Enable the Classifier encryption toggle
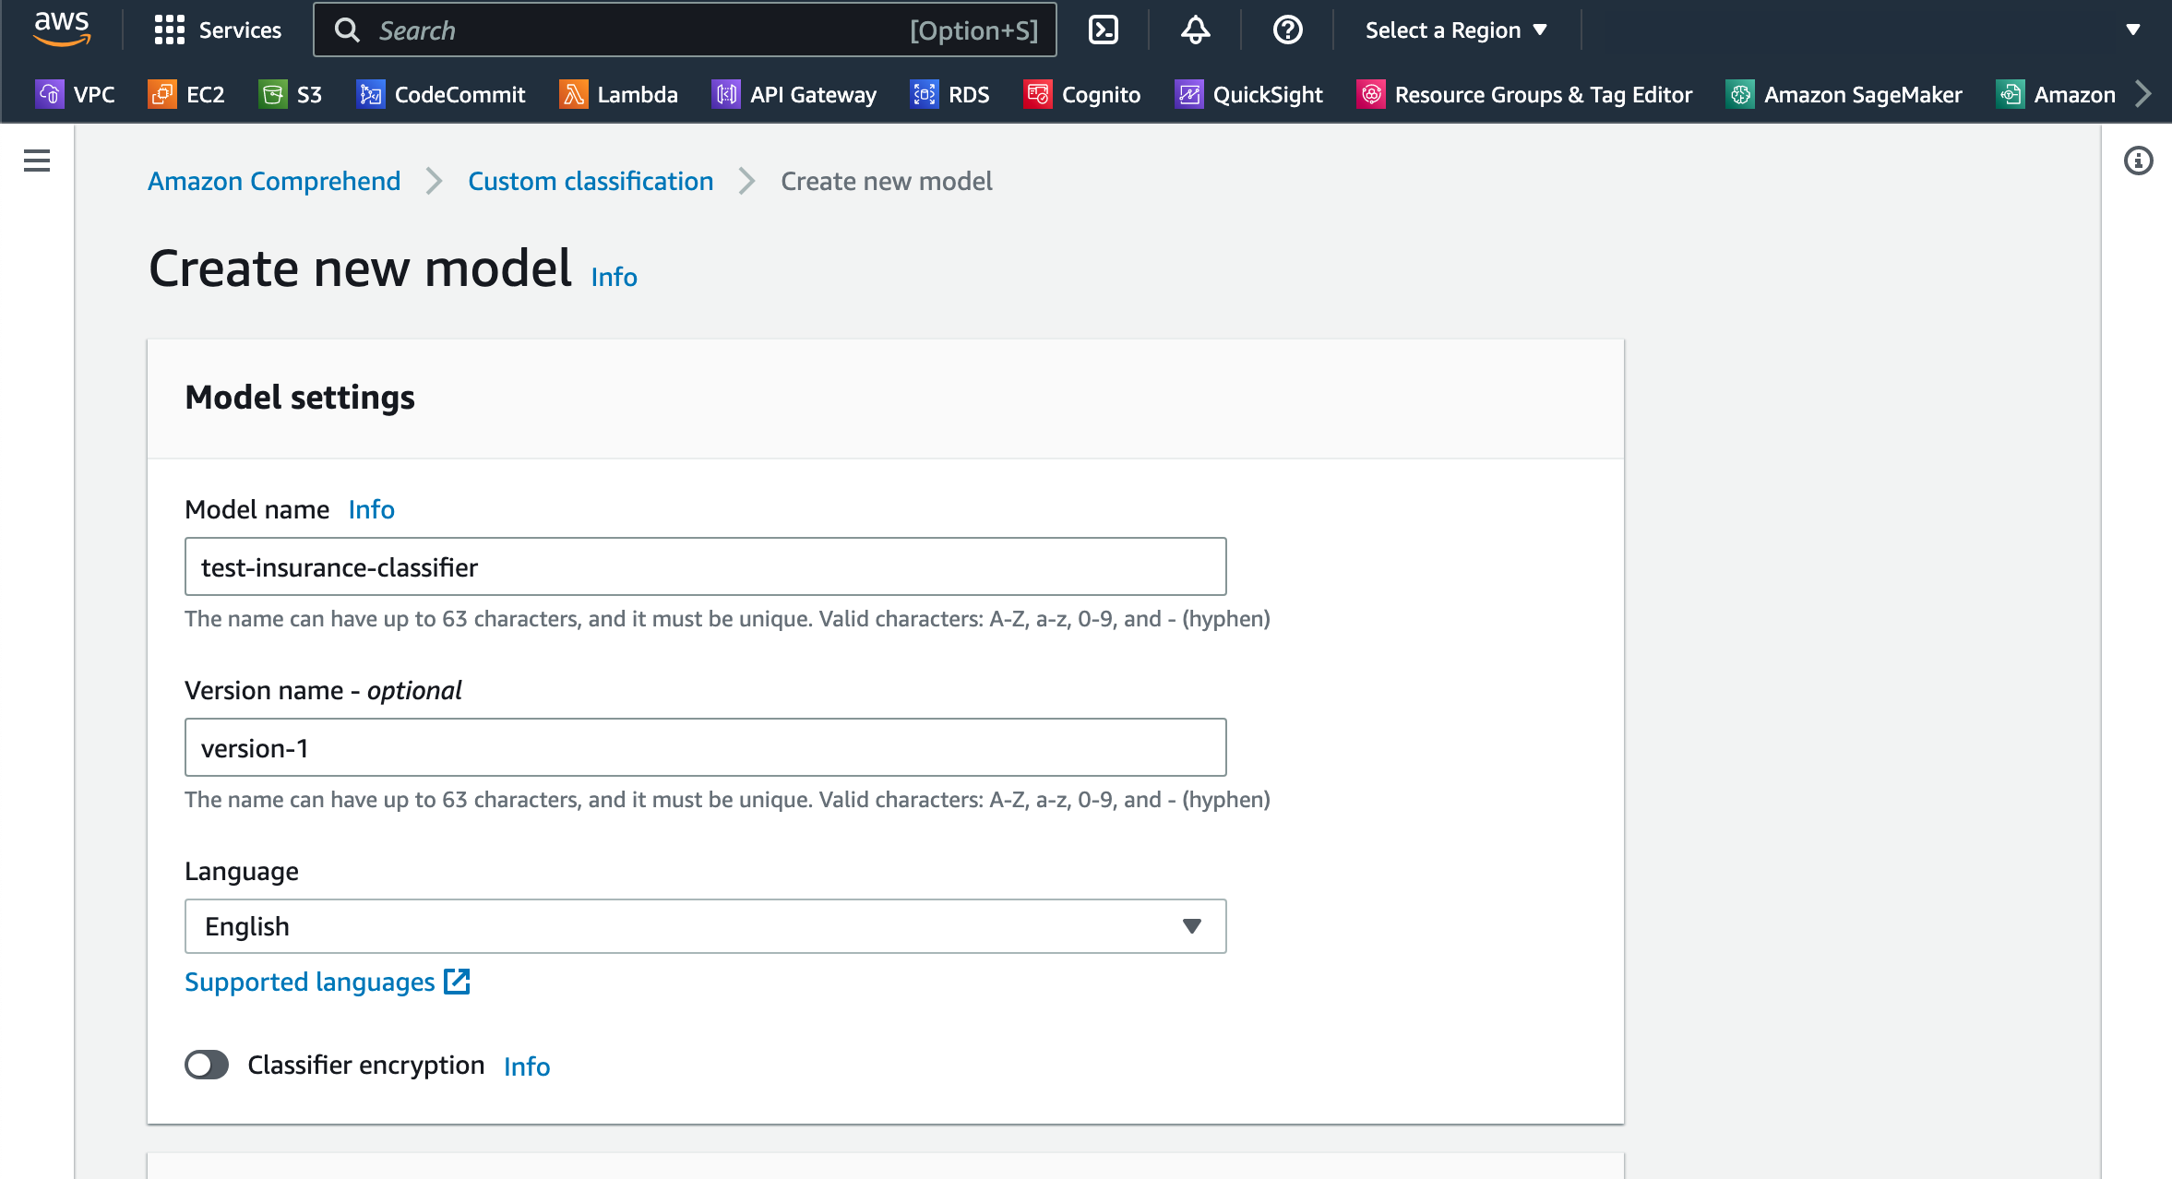The width and height of the screenshot is (2172, 1179). pyautogui.click(x=207, y=1065)
